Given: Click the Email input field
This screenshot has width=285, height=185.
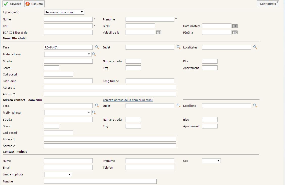Looking at the screenshot, I should (x=68, y=167).
